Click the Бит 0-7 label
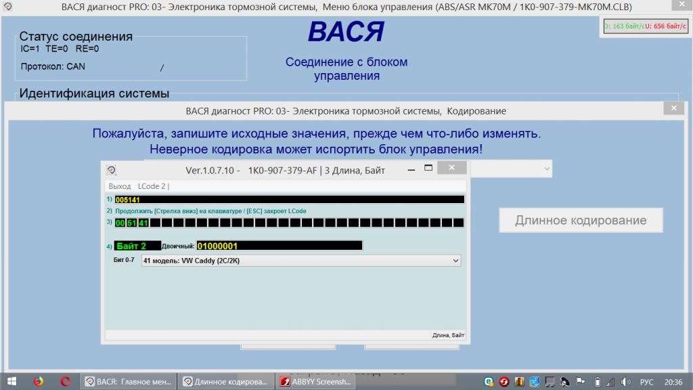This screenshot has height=390, width=693. [x=124, y=260]
